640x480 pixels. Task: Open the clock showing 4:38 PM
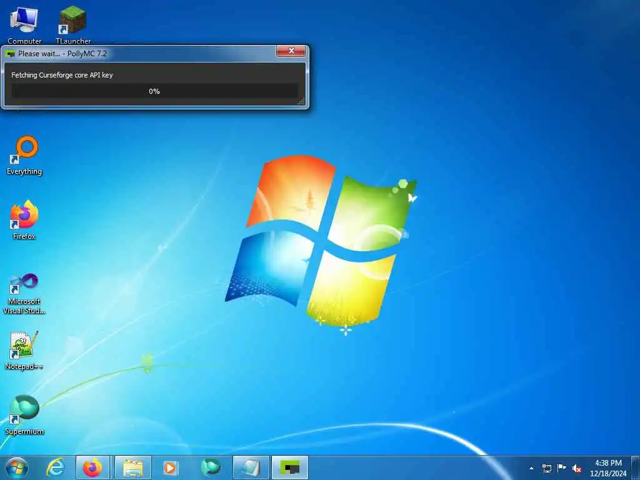[x=608, y=467]
